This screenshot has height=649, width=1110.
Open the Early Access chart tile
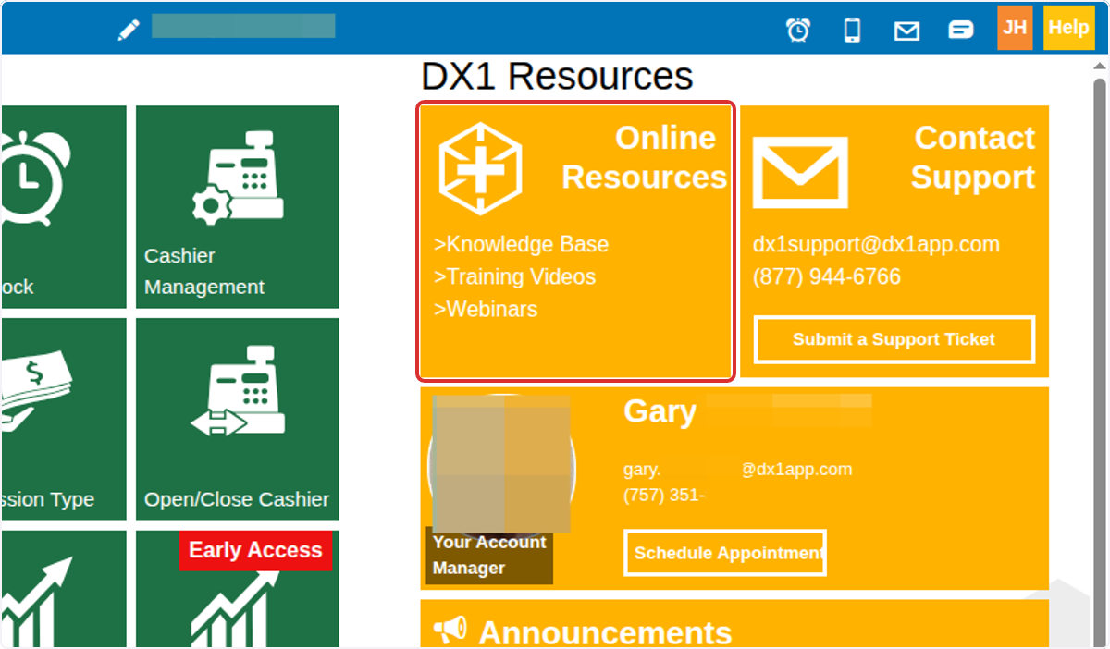click(238, 589)
